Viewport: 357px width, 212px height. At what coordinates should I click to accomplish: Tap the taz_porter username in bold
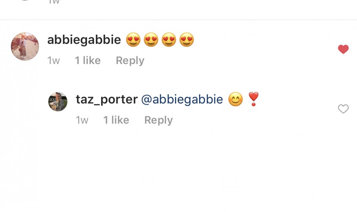coord(107,99)
